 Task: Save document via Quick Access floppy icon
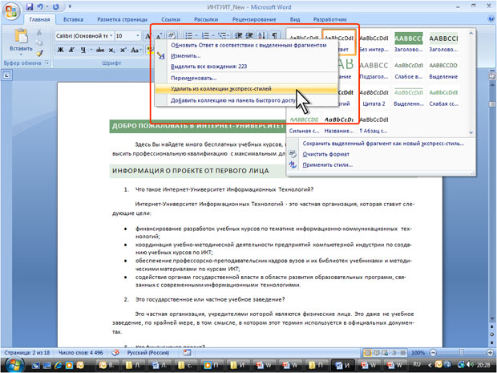[30, 6]
